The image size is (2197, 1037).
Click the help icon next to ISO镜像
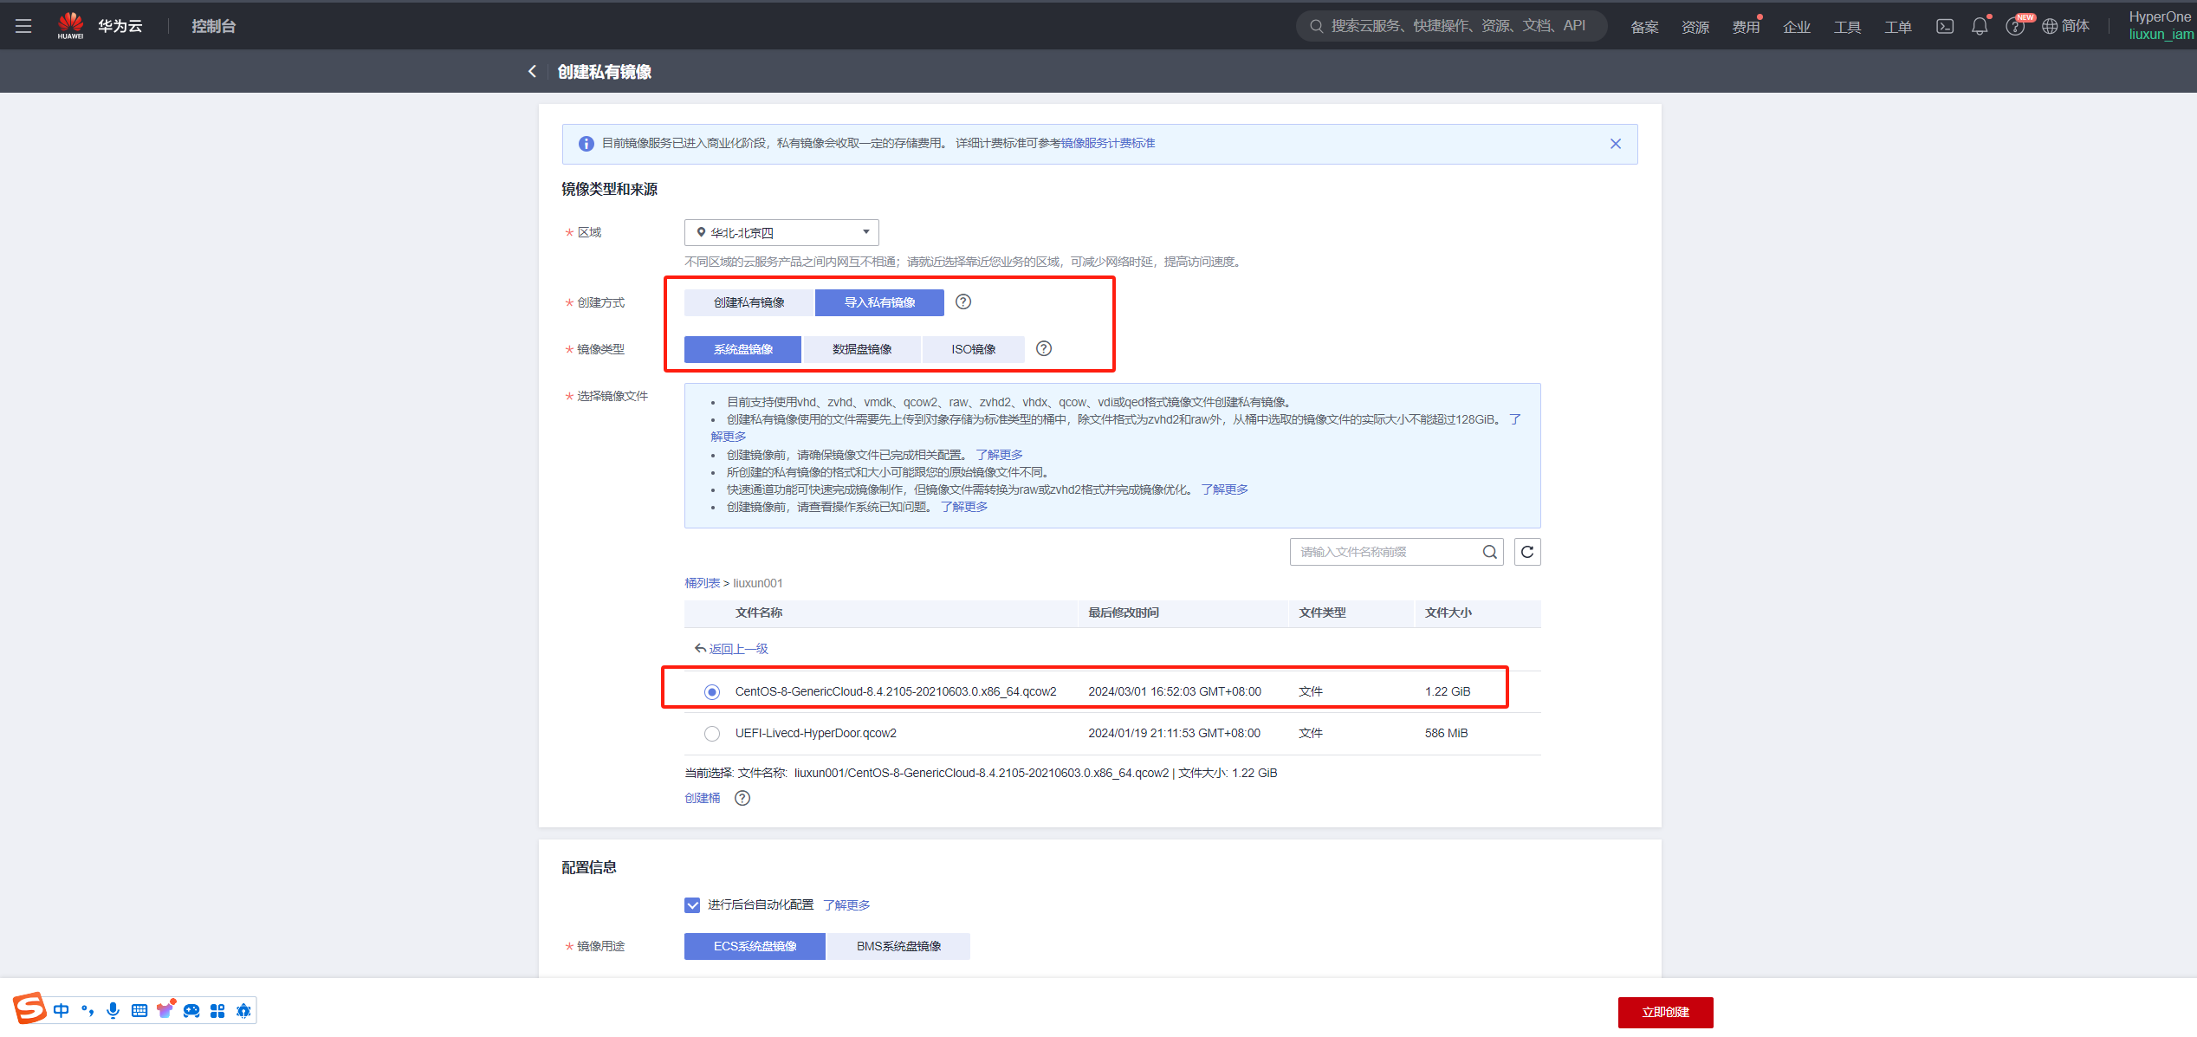pyautogui.click(x=1044, y=348)
